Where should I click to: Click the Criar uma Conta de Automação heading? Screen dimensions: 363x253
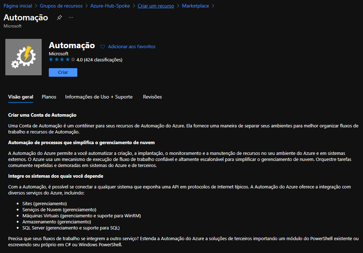42,115
